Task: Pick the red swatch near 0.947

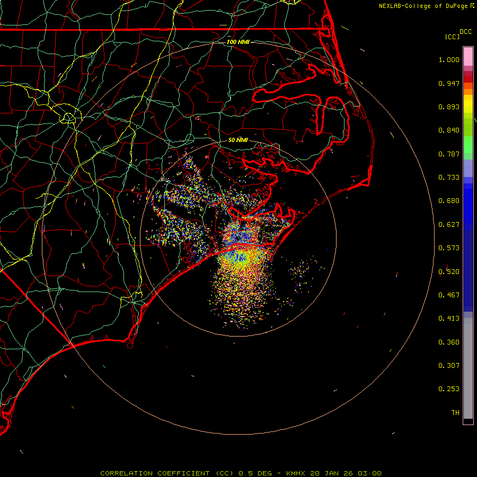Action: [x=468, y=79]
